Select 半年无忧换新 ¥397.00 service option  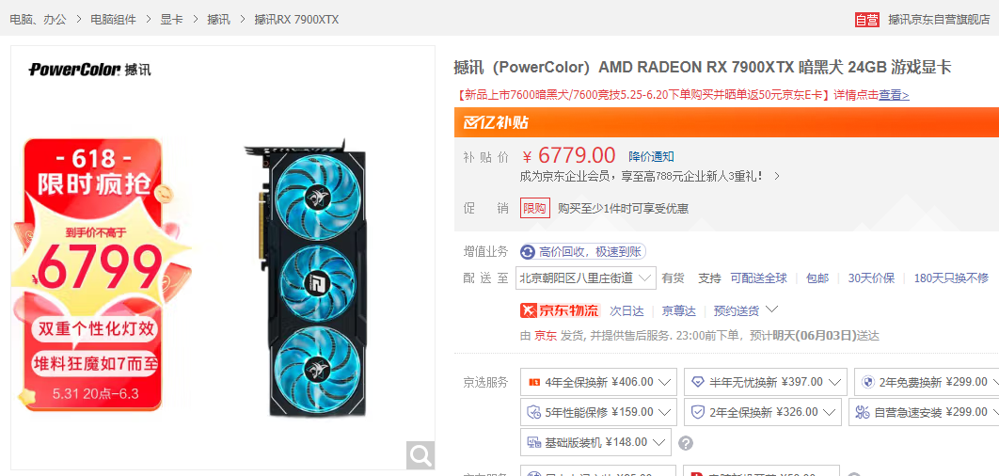point(765,382)
